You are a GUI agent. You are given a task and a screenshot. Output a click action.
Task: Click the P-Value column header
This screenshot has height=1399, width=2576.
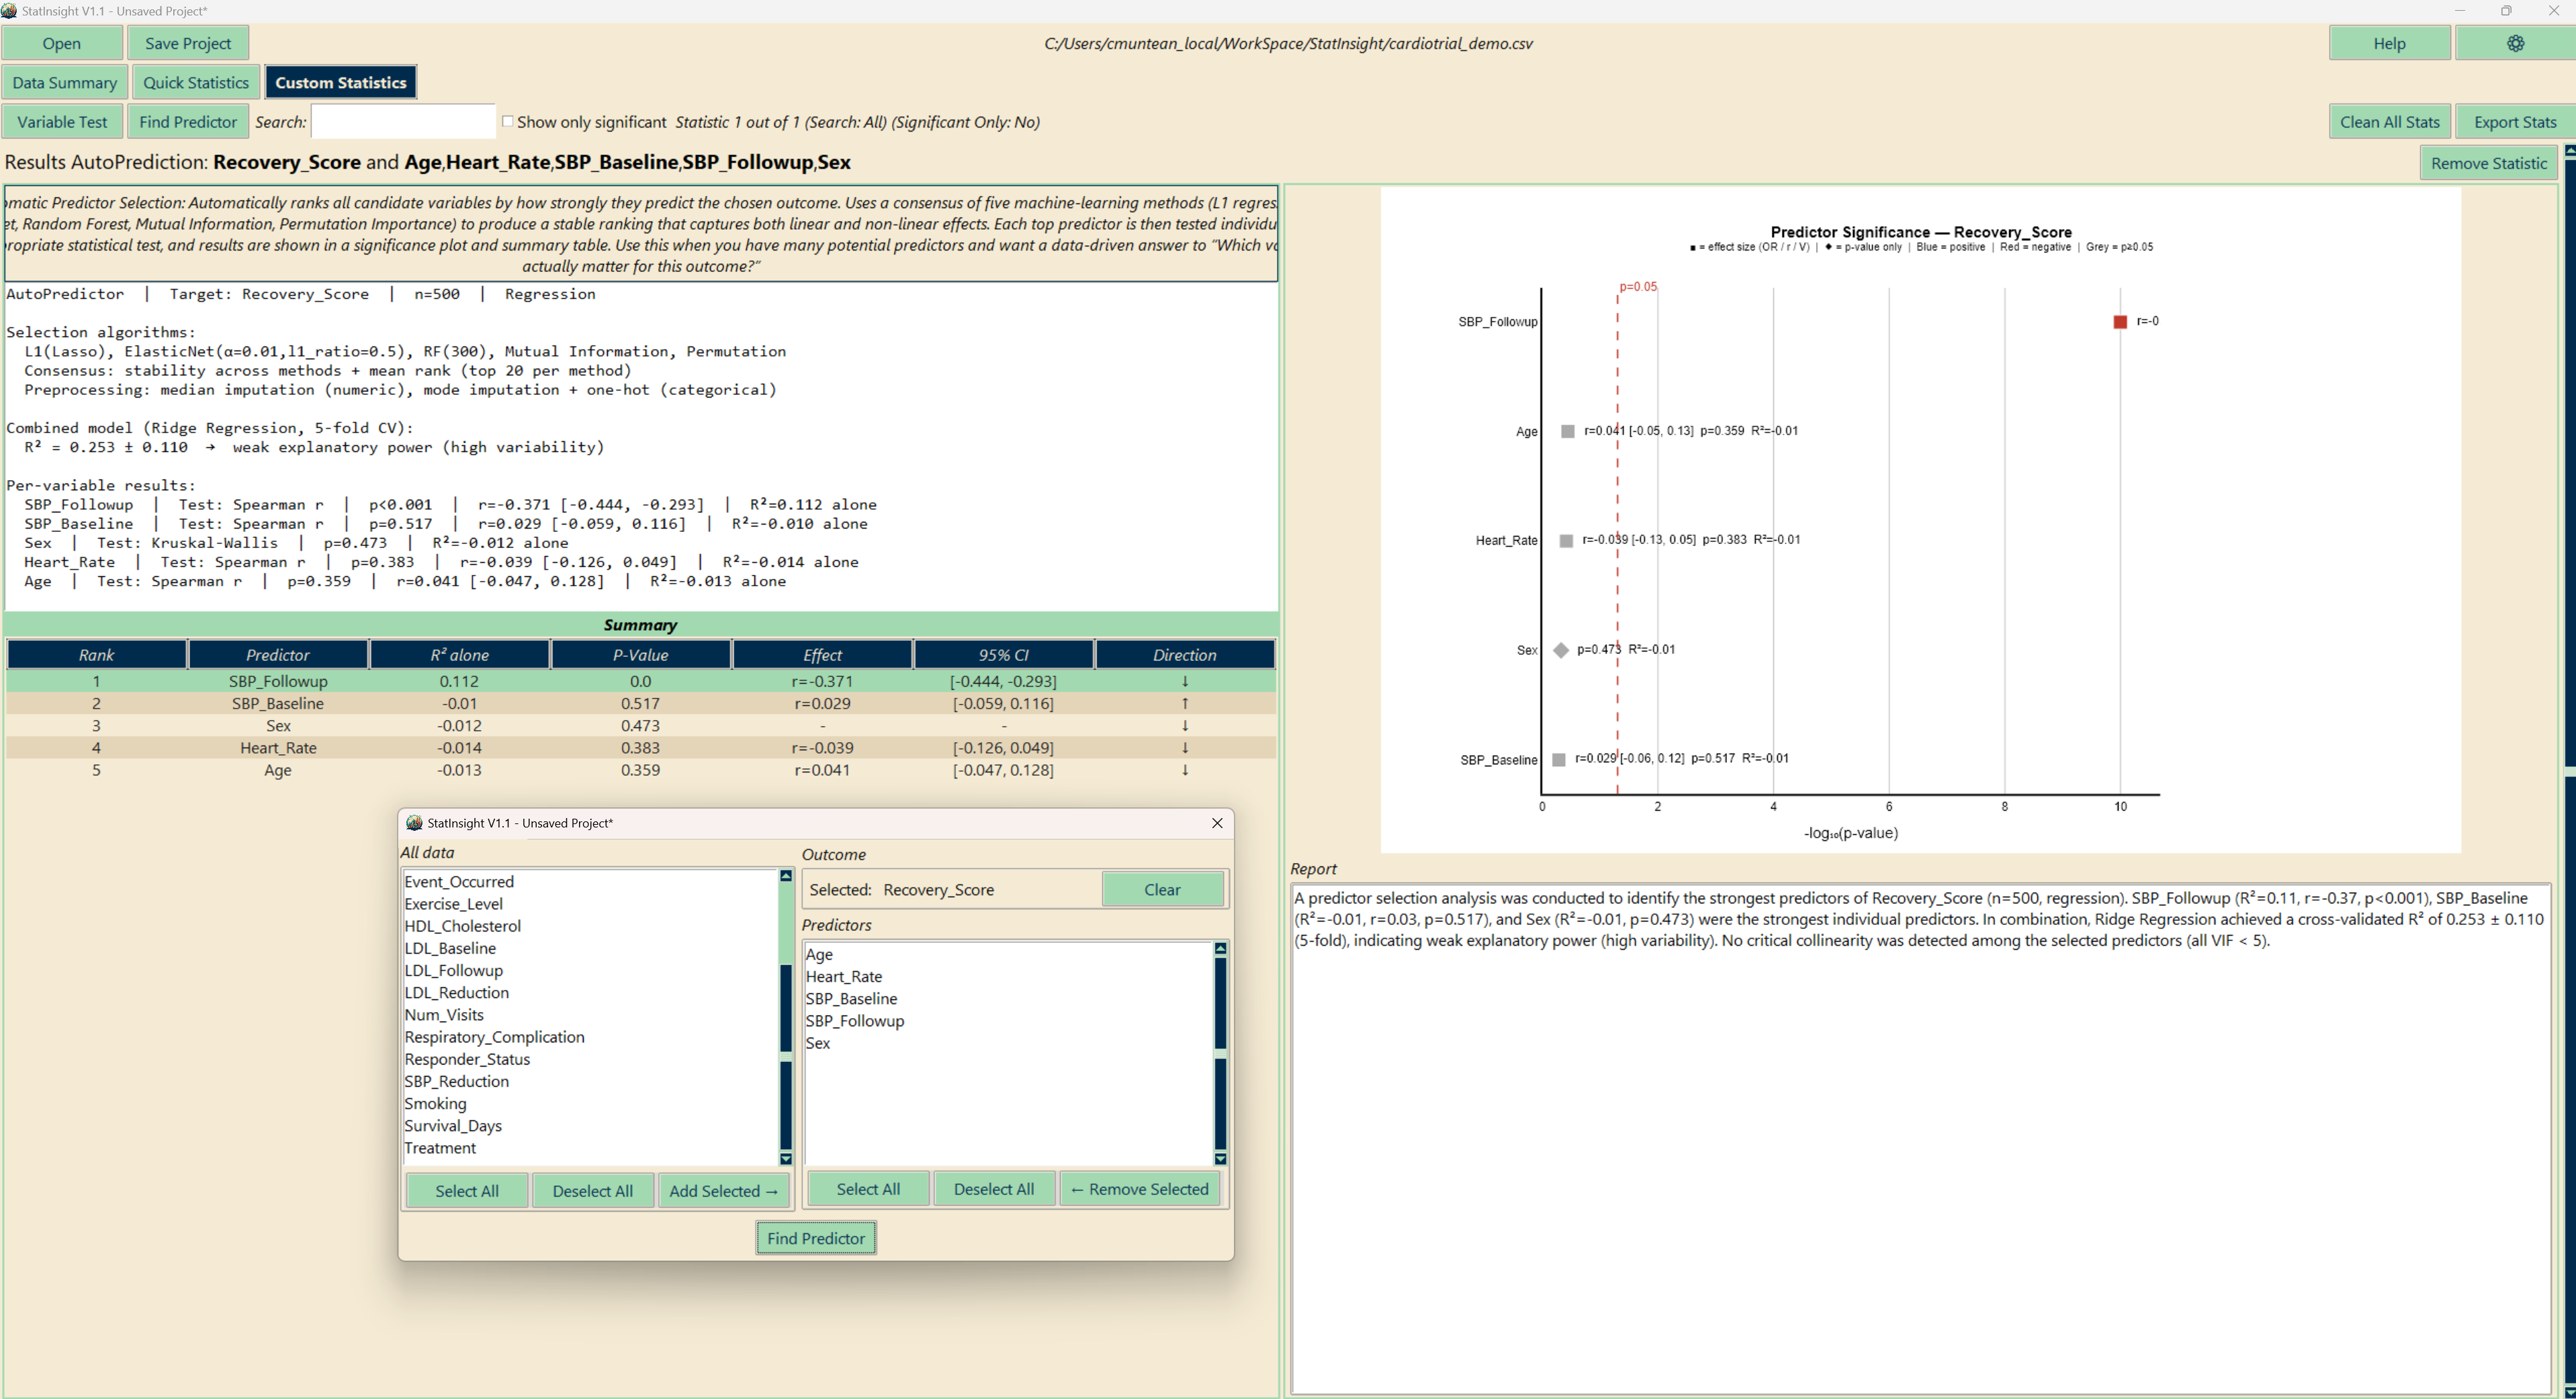pyautogui.click(x=641, y=654)
